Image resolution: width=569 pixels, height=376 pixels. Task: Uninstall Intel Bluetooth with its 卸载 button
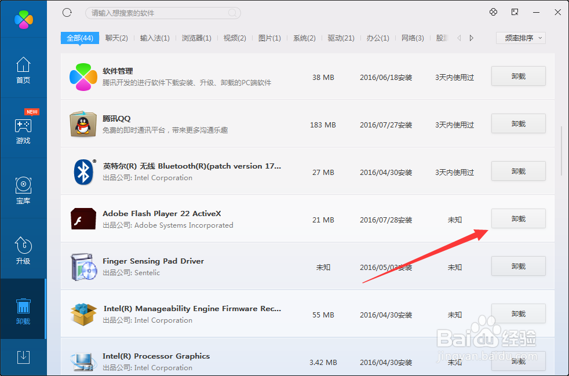[x=518, y=171]
